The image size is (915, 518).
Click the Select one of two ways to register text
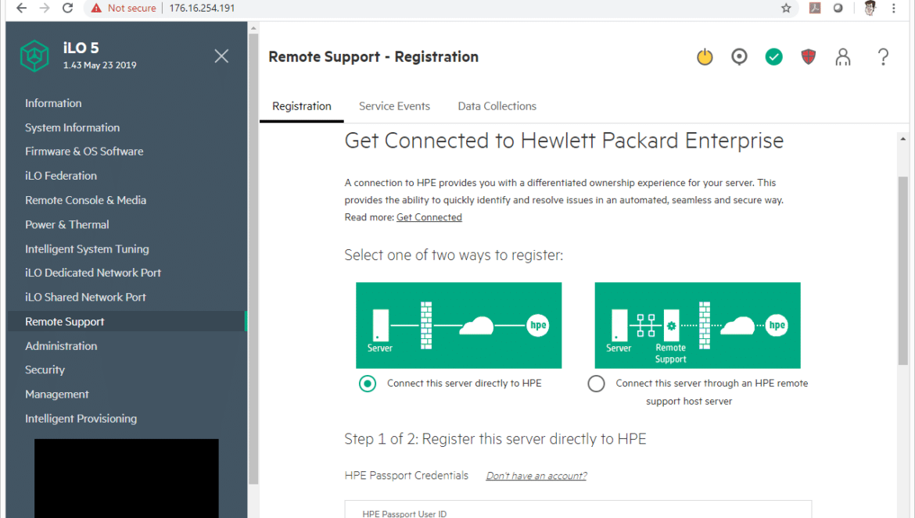(454, 255)
